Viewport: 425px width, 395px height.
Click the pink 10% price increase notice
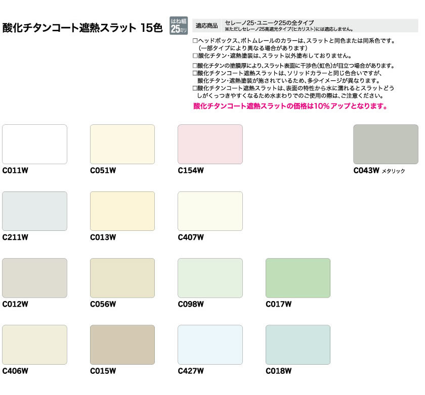click(290, 107)
